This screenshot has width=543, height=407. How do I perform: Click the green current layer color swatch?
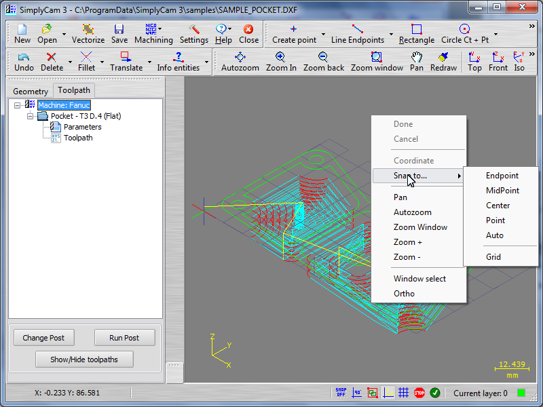tap(521, 393)
